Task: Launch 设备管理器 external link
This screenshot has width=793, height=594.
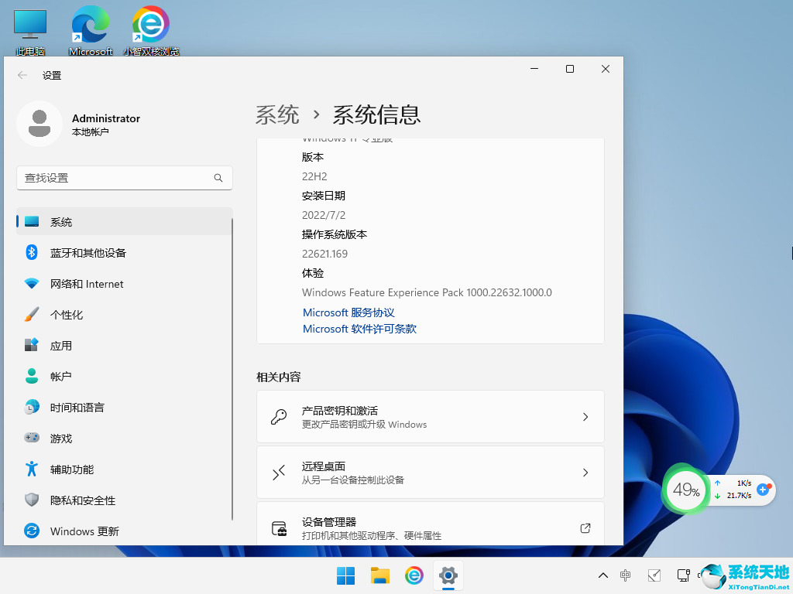Action: pos(585,528)
